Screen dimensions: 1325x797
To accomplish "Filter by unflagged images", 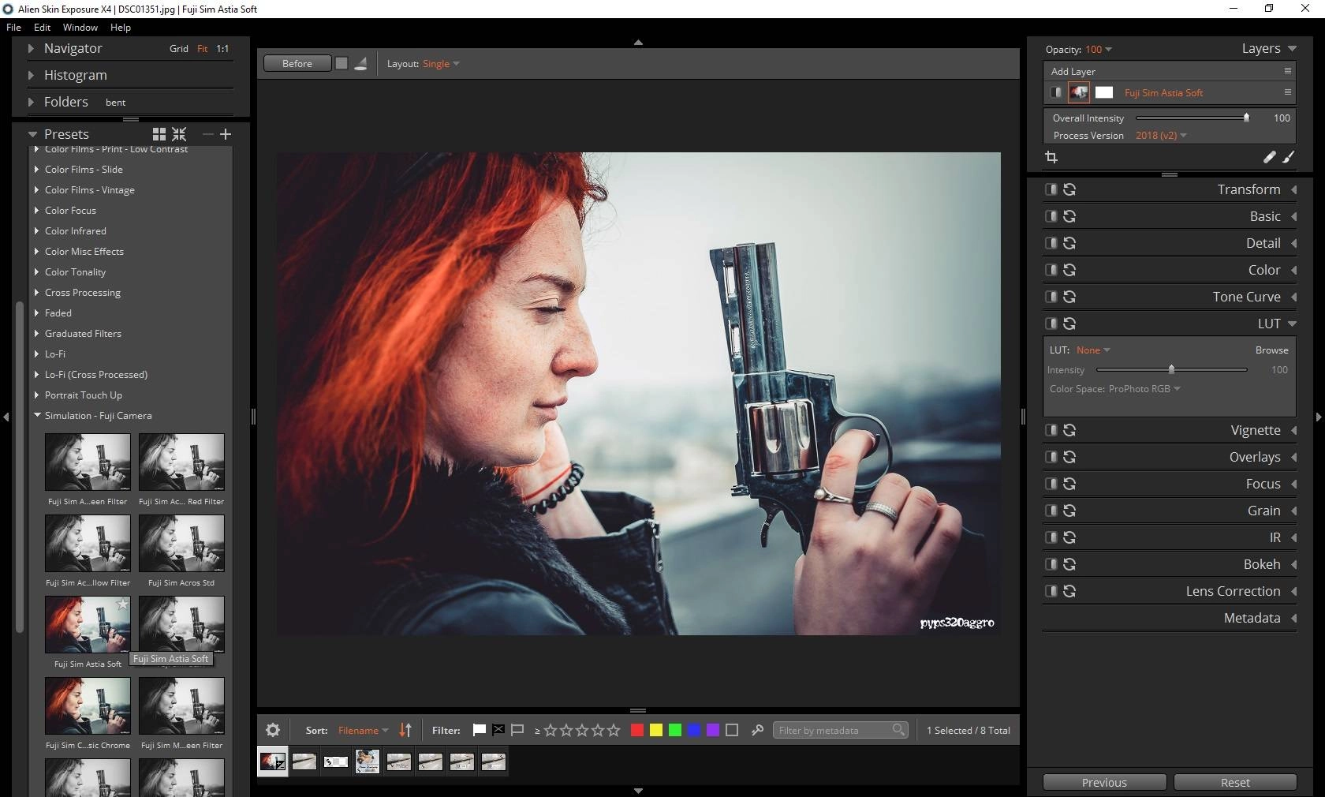I will tap(517, 730).
